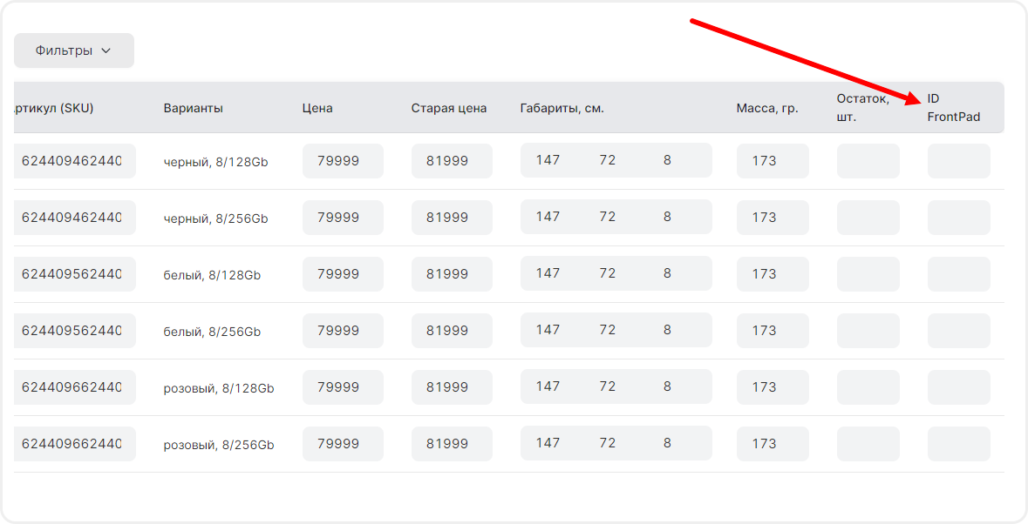Click Масса field in черный, 8/128Gb row

772,161
